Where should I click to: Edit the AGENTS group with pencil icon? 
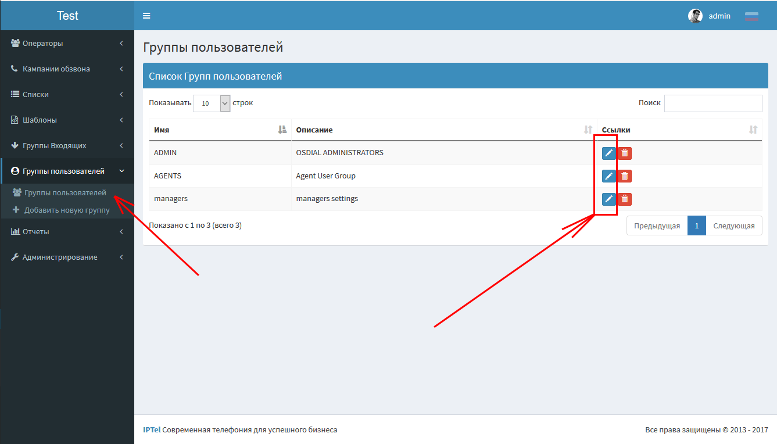tap(608, 176)
